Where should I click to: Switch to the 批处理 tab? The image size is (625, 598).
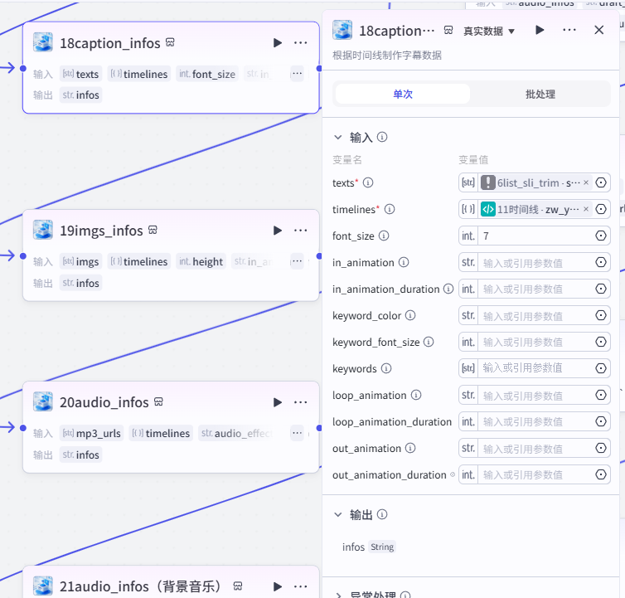(x=540, y=95)
